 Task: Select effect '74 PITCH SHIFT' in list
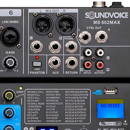coord(53,121)
